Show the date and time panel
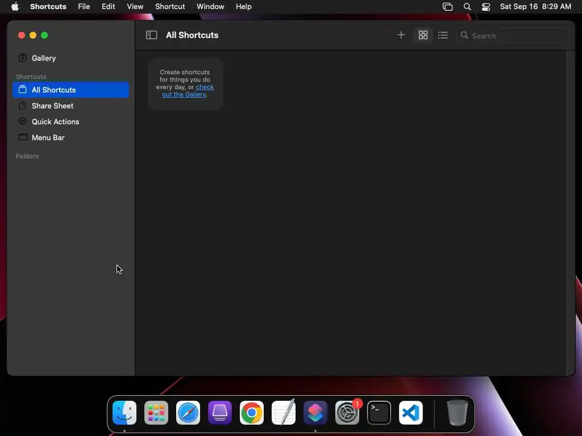 tap(535, 7)
